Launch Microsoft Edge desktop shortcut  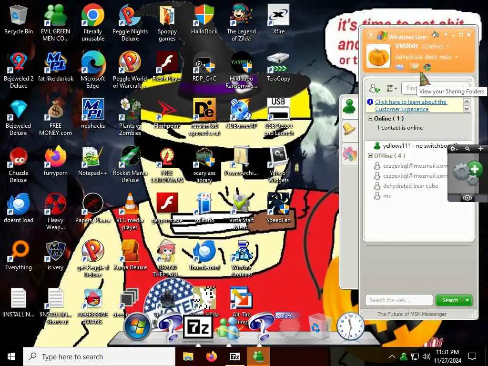[93, 70]
